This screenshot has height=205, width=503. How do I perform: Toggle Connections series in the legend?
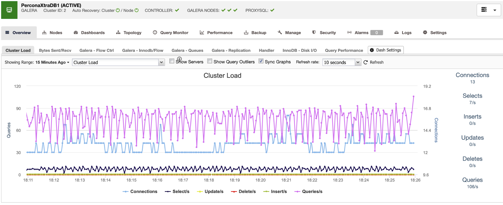(140, 191)
